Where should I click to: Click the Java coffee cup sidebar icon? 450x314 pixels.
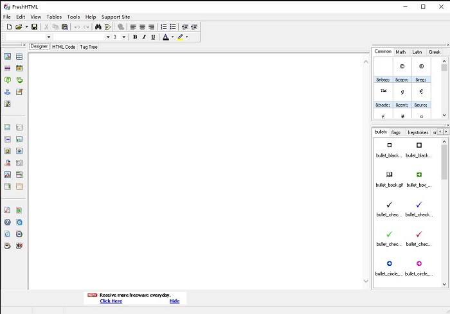[x=8, y=246]
